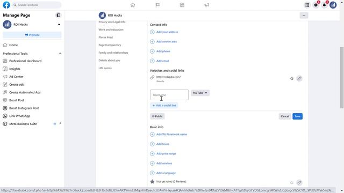Open the account profile avatar in top right
Screen dimensions: 344x193
(333, 5)
